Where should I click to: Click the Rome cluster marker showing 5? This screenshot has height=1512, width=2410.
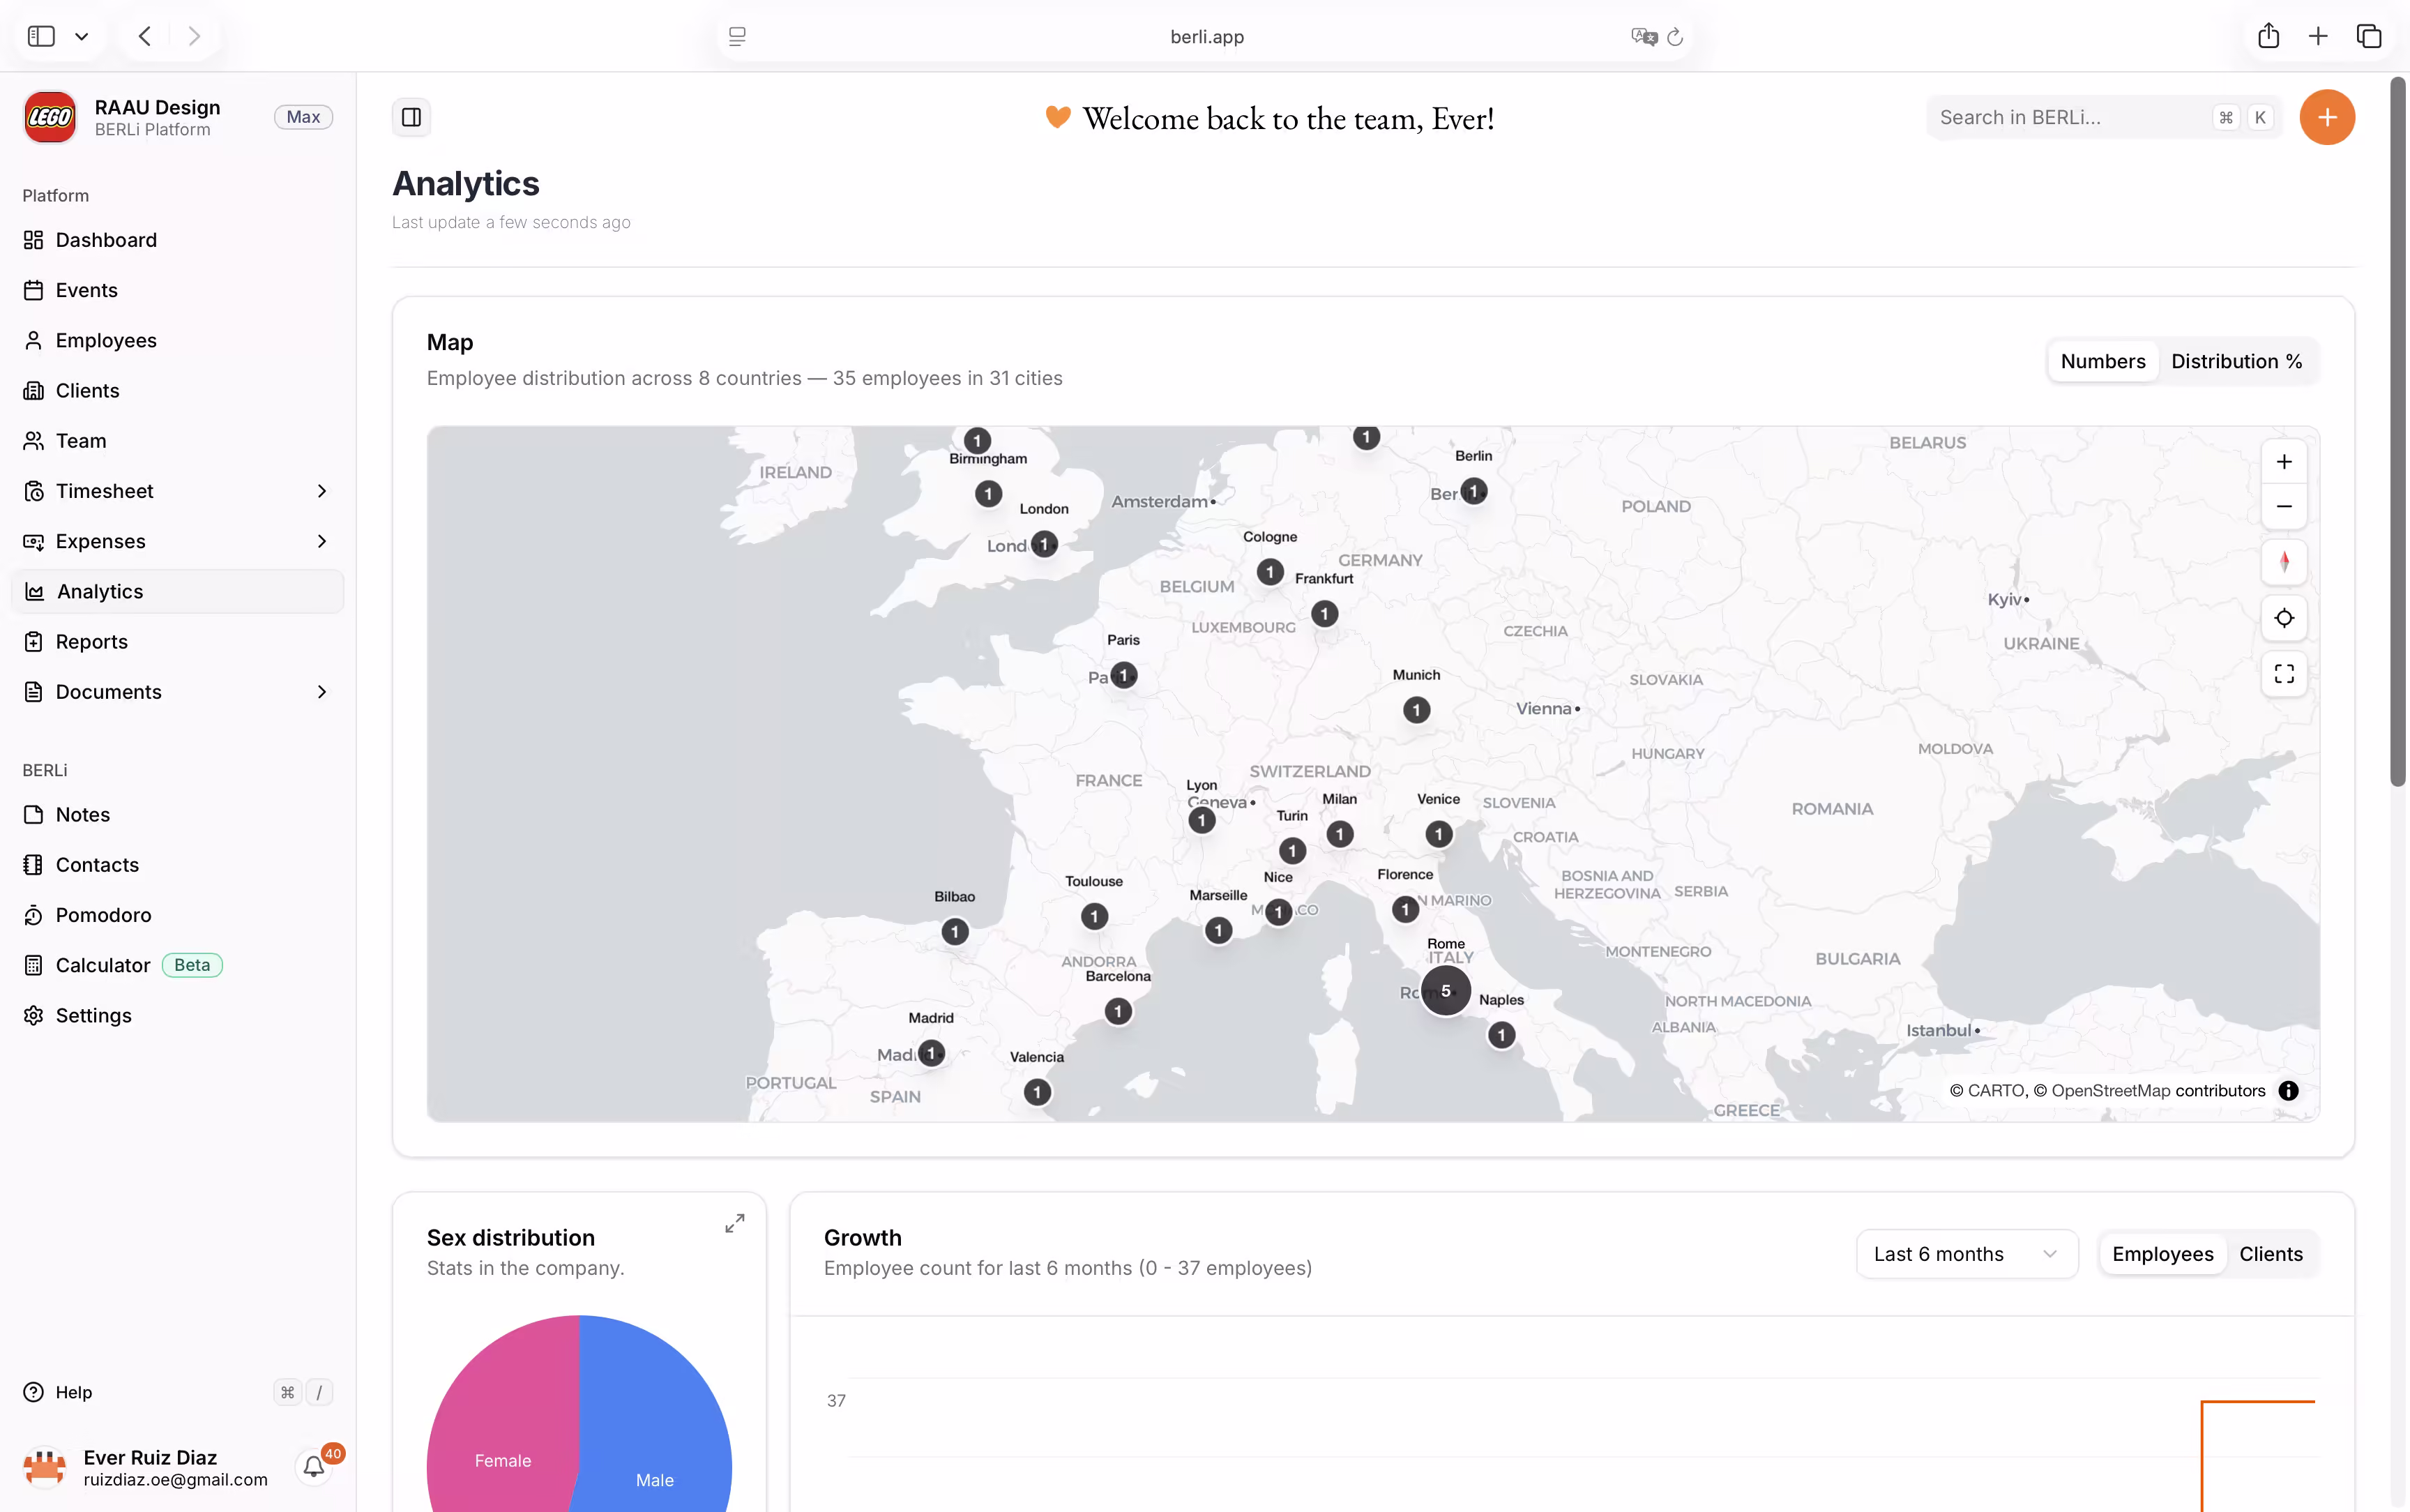click(1446, 991)
